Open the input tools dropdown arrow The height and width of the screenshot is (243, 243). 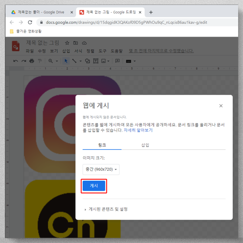click(x=135, y=61)
